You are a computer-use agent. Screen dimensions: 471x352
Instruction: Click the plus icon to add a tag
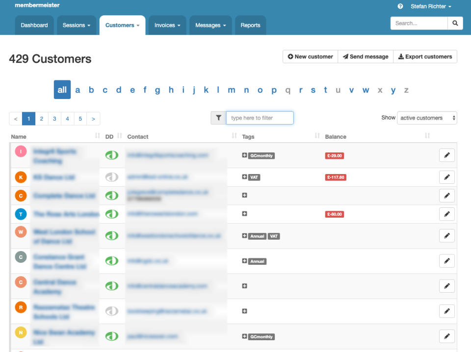(244, 155)
